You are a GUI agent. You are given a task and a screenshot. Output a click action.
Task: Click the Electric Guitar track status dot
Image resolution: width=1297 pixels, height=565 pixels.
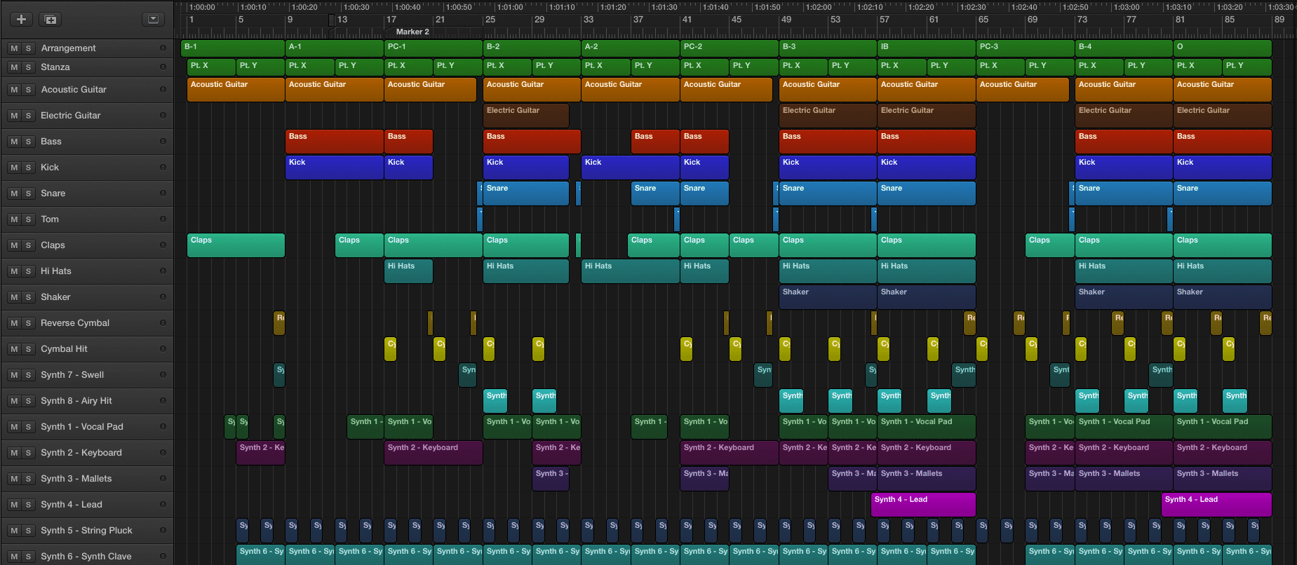pyautogui.click(x=163, y=116)
